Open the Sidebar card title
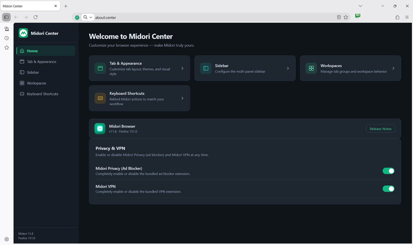Screen dimensions: 413x245 click(x=222, y=66)
